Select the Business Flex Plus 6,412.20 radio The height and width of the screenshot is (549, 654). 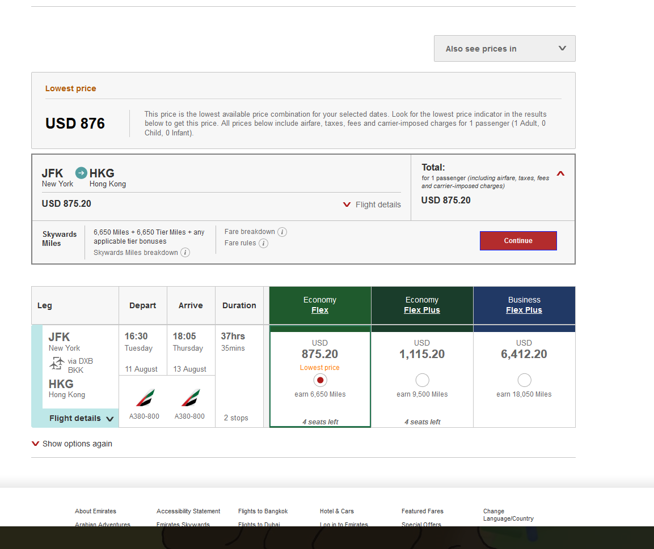[x=524, y=380]
